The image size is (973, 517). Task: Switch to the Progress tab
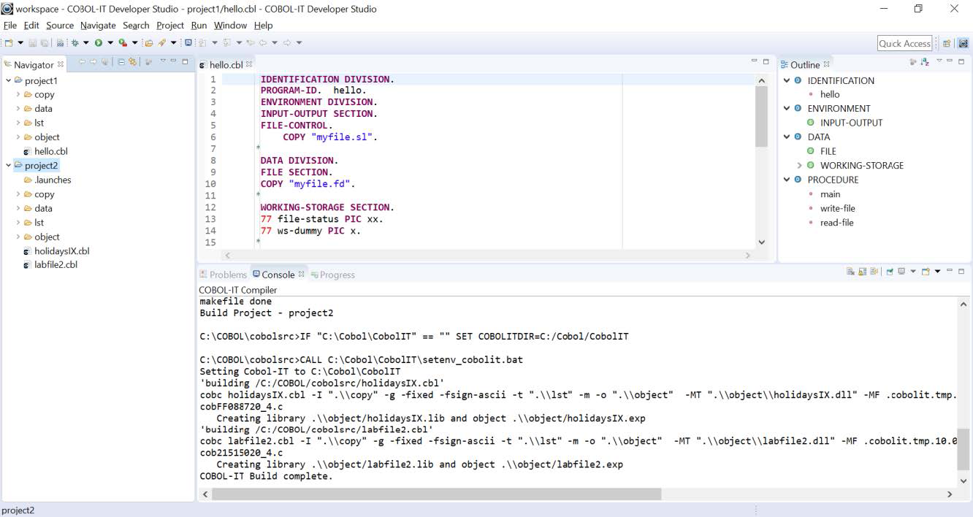(x=332, y=275)
